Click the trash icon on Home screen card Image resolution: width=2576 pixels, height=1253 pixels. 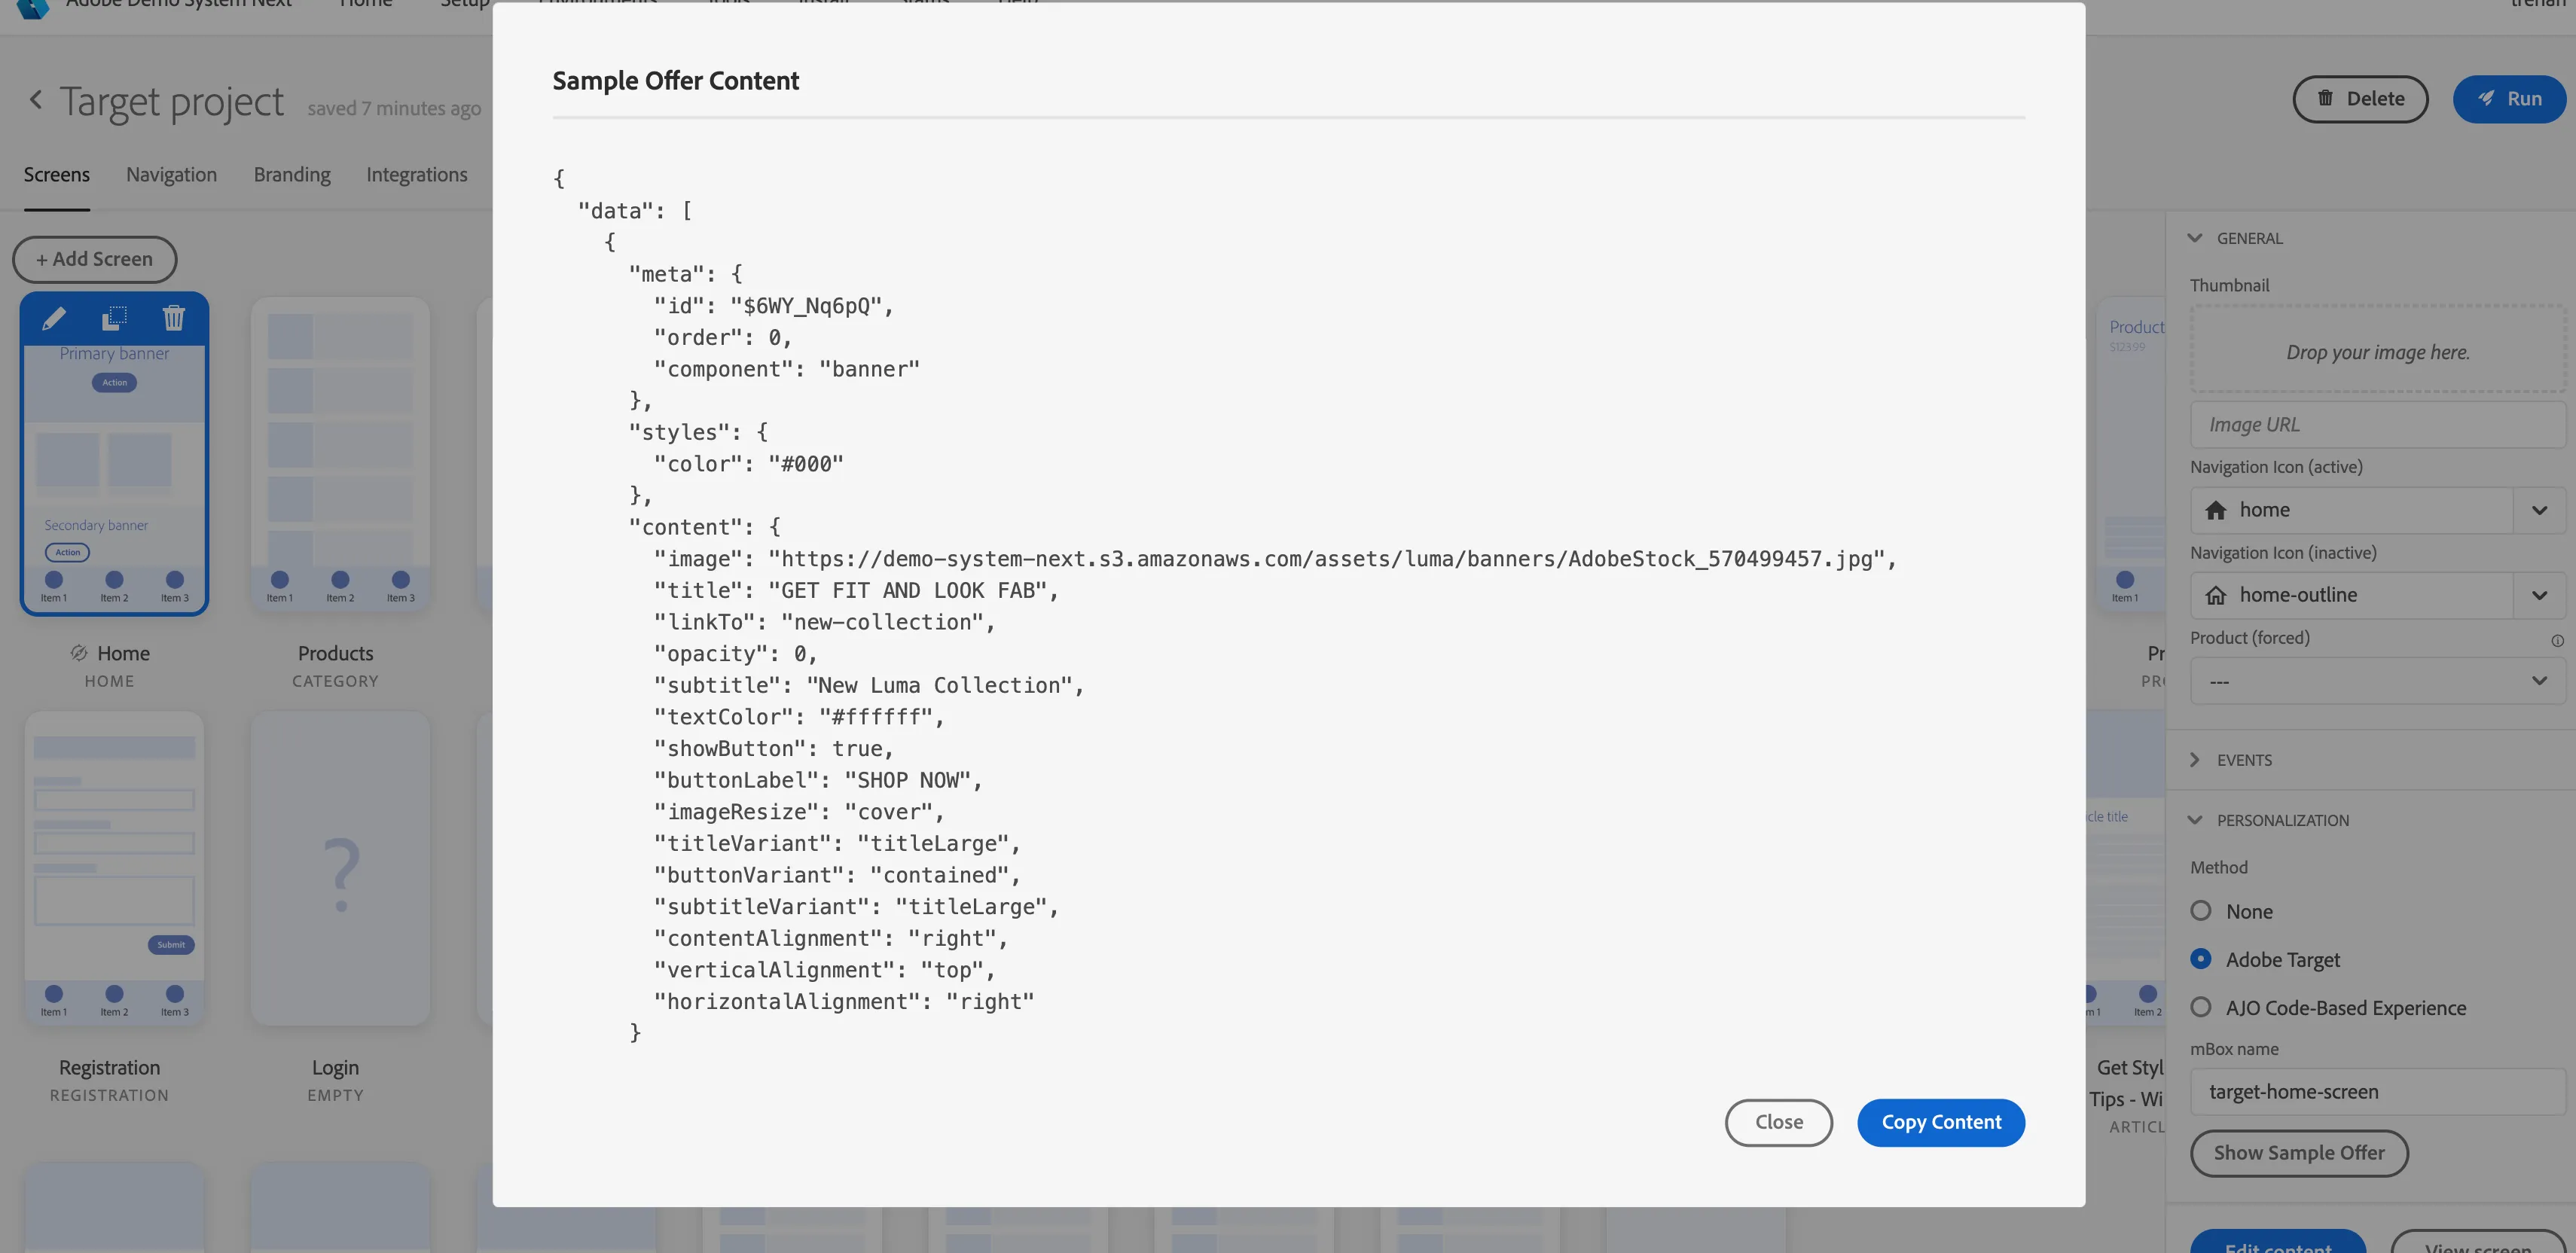tap(174, 318)
